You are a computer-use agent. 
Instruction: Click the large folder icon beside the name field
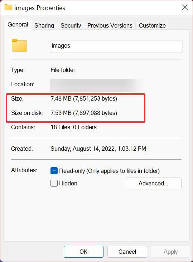(x=19, y=45)
